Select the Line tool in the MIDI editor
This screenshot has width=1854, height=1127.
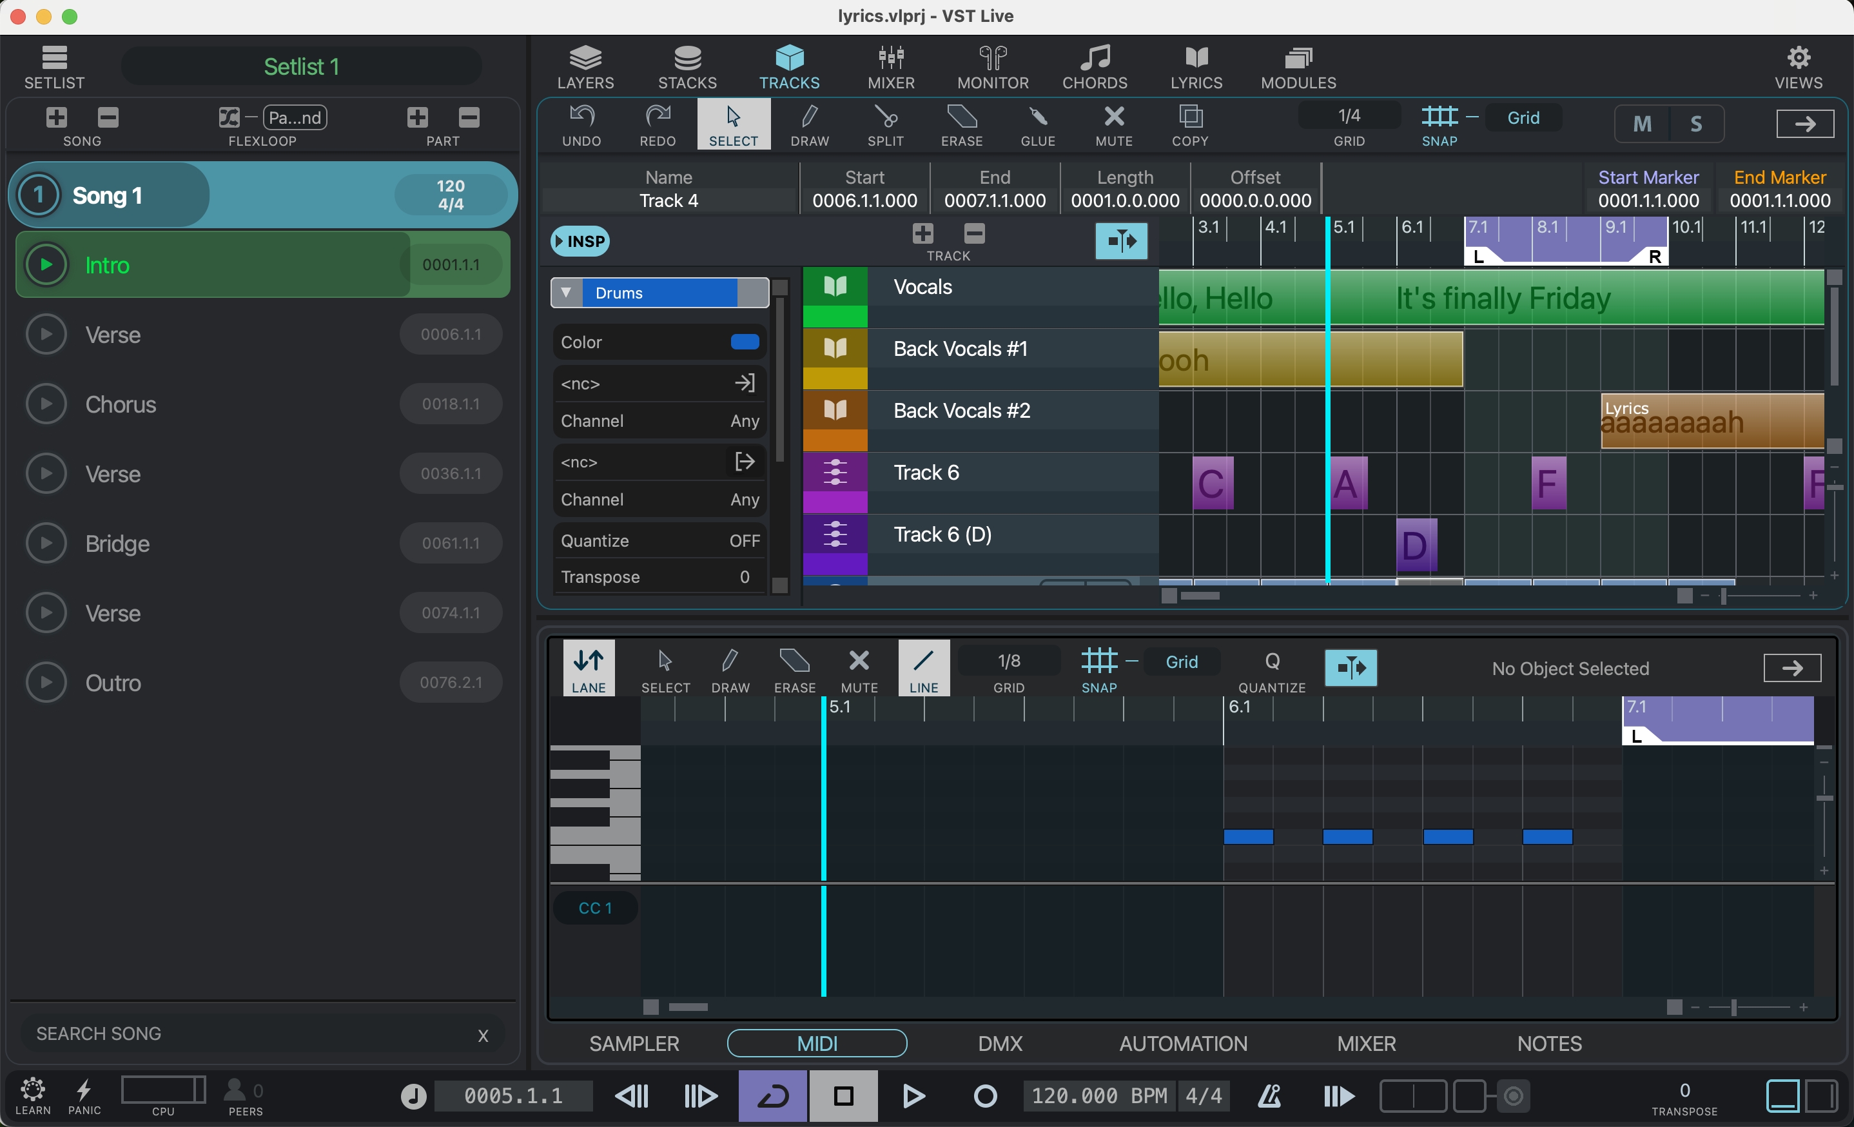click(x=923, y=667)
